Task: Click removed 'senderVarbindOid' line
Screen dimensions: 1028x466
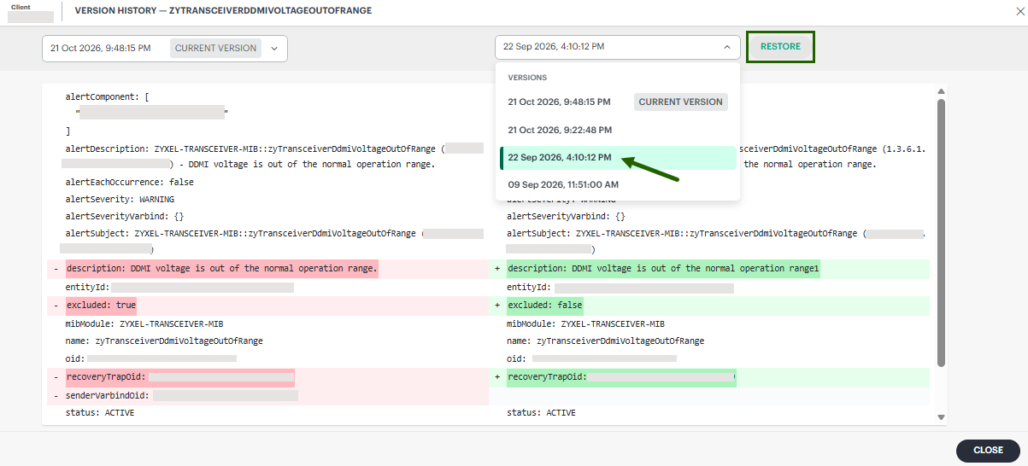Action: click(x=182, y=396)
